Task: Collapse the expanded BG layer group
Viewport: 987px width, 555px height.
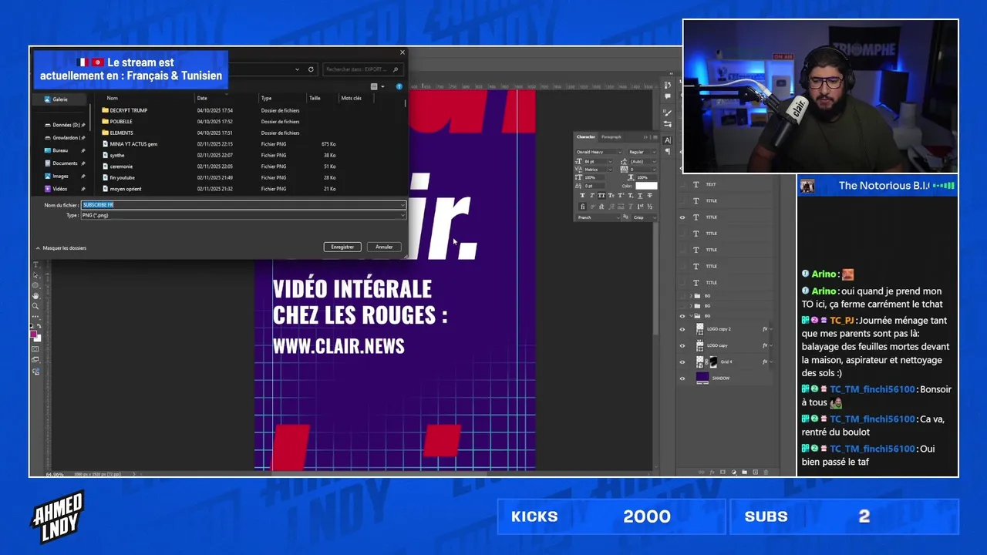Action: coord(691,316)
